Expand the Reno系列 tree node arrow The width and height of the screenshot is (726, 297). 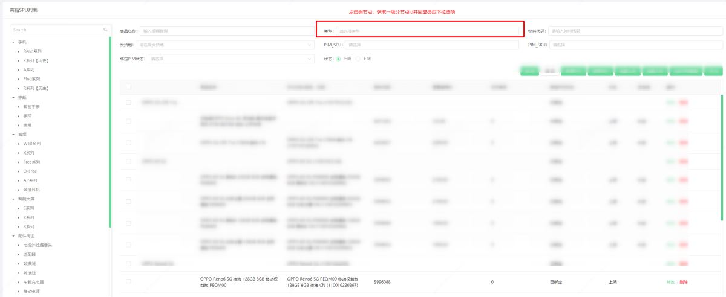point(19,51)
